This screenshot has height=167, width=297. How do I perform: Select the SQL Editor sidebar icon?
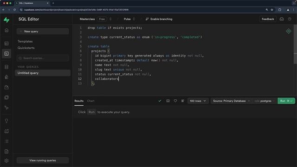[x=6, y=54]
